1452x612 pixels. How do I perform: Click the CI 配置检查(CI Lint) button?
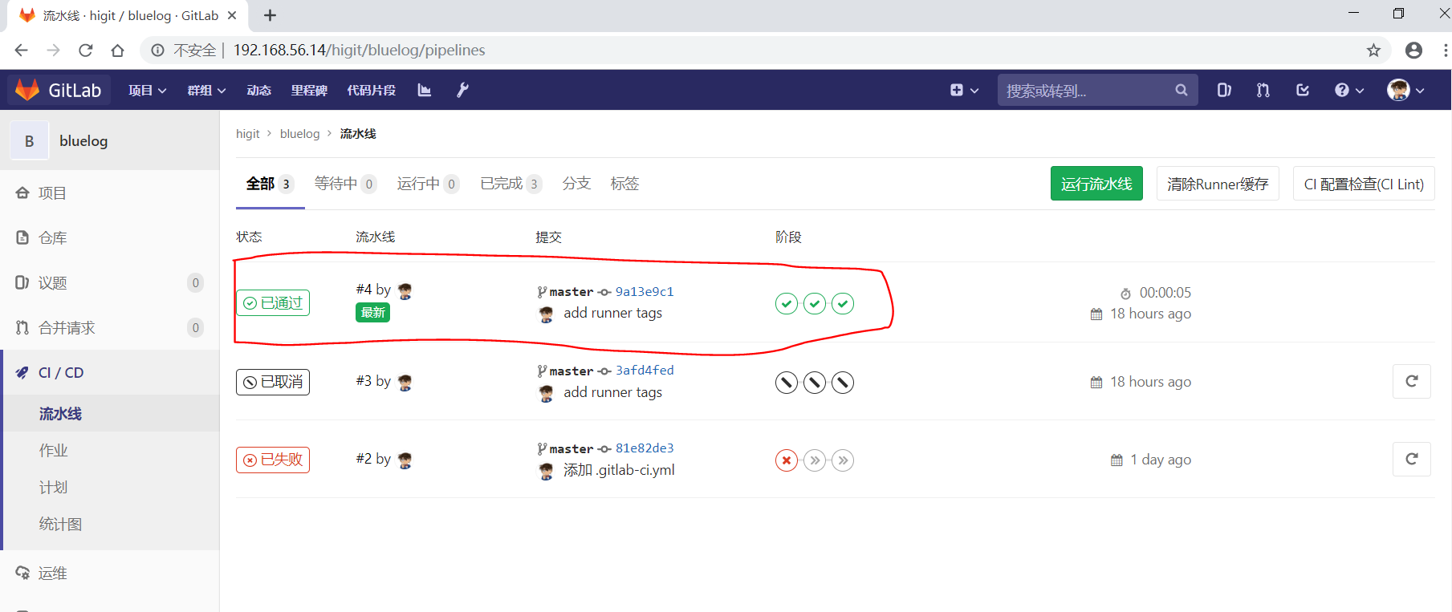coord(1364,184)
